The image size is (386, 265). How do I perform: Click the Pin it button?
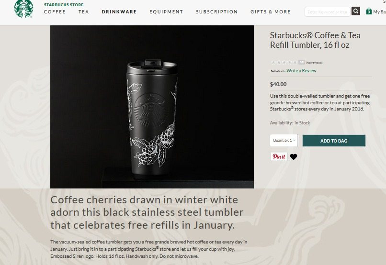279,156
